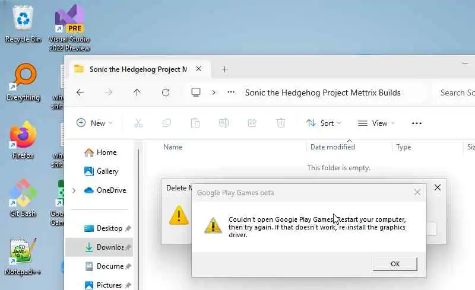
Task: Click the warning icon in Delete dialog
Action: (x=179, y=215)
